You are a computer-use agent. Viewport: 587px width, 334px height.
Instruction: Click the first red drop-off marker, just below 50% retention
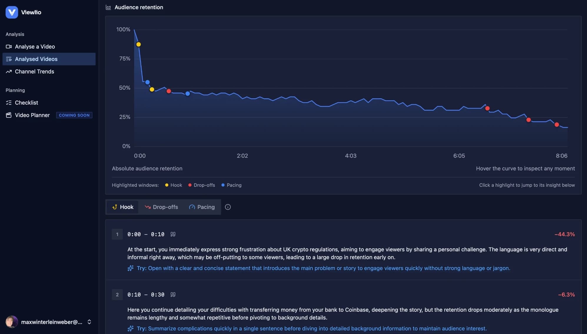[x=169, y=91]
